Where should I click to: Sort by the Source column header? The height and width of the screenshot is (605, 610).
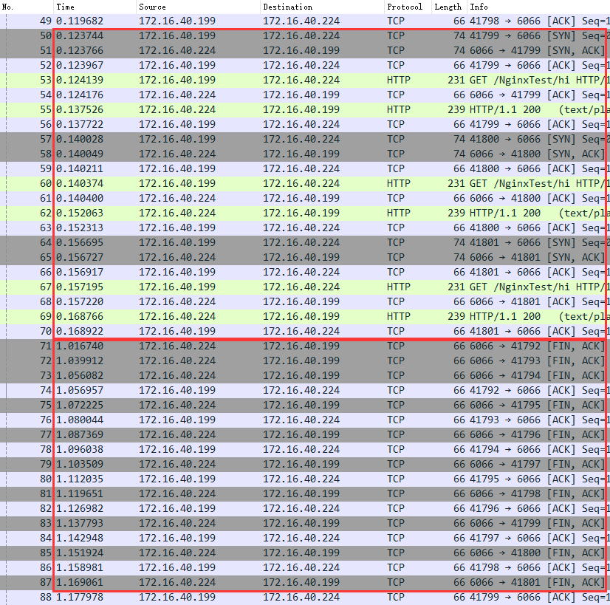pyautogui.click(x=199, y=7)
